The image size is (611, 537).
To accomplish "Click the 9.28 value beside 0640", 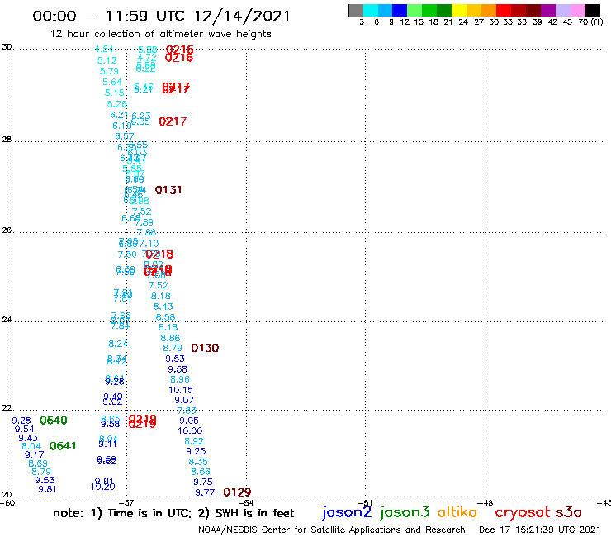I will [x=21, y=421].
